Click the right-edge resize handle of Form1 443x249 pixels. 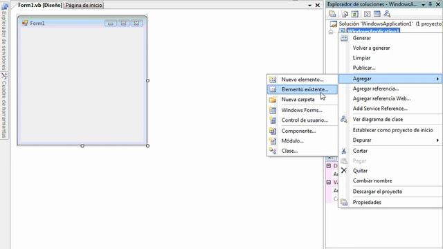(x=147, y=81)
